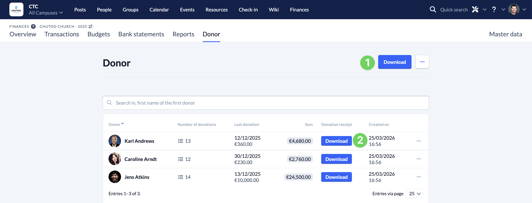Click the Quick search magnifier icon
The width and height of the screenshot is (532, 203).
click(x=433, y=10)
